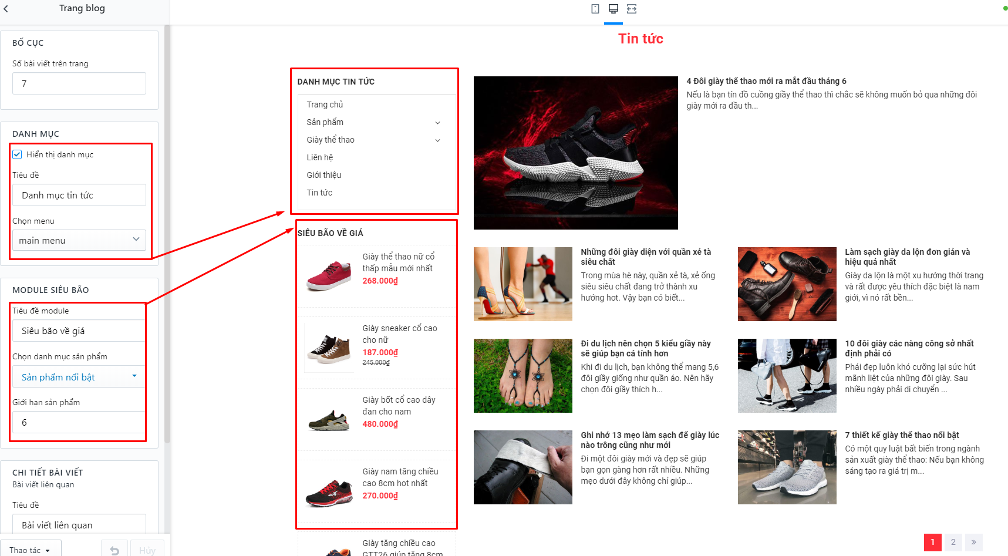Viewport: 1008px width, 556px height.
Task: Click the red sneaker product image
Action: pyautogui.click(x=329, y=275)
